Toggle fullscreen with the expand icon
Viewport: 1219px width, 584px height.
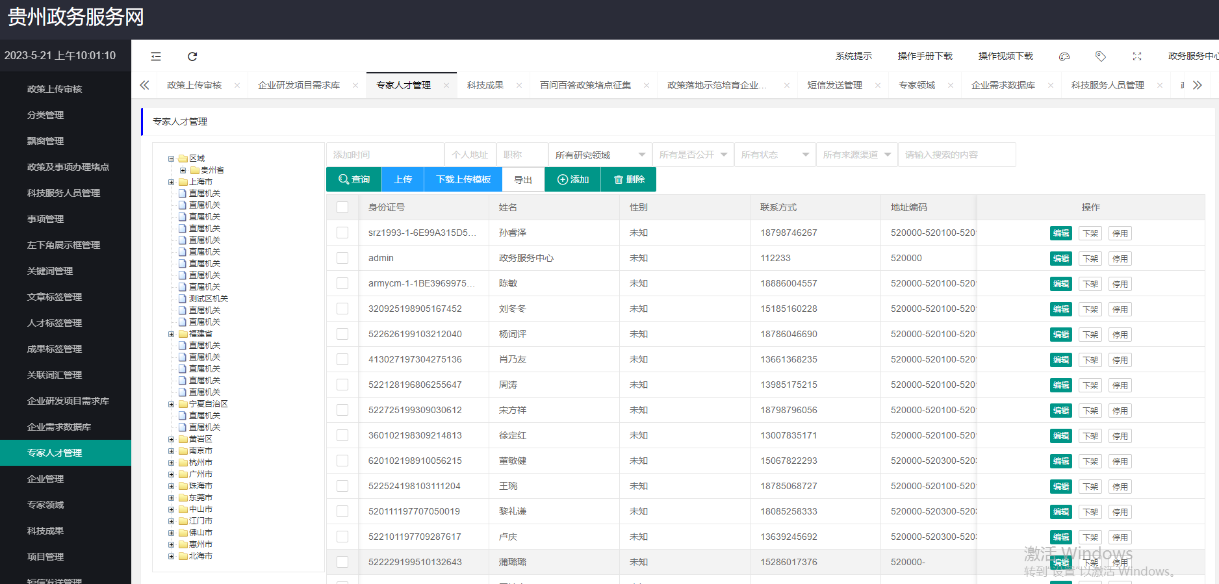coord(1137,57)
